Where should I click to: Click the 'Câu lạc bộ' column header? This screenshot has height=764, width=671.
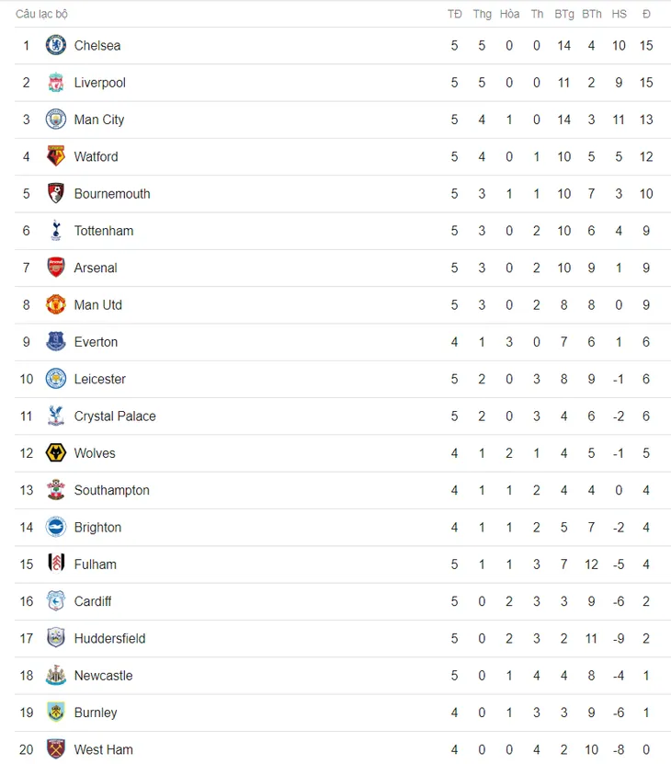tap(41, 14)
